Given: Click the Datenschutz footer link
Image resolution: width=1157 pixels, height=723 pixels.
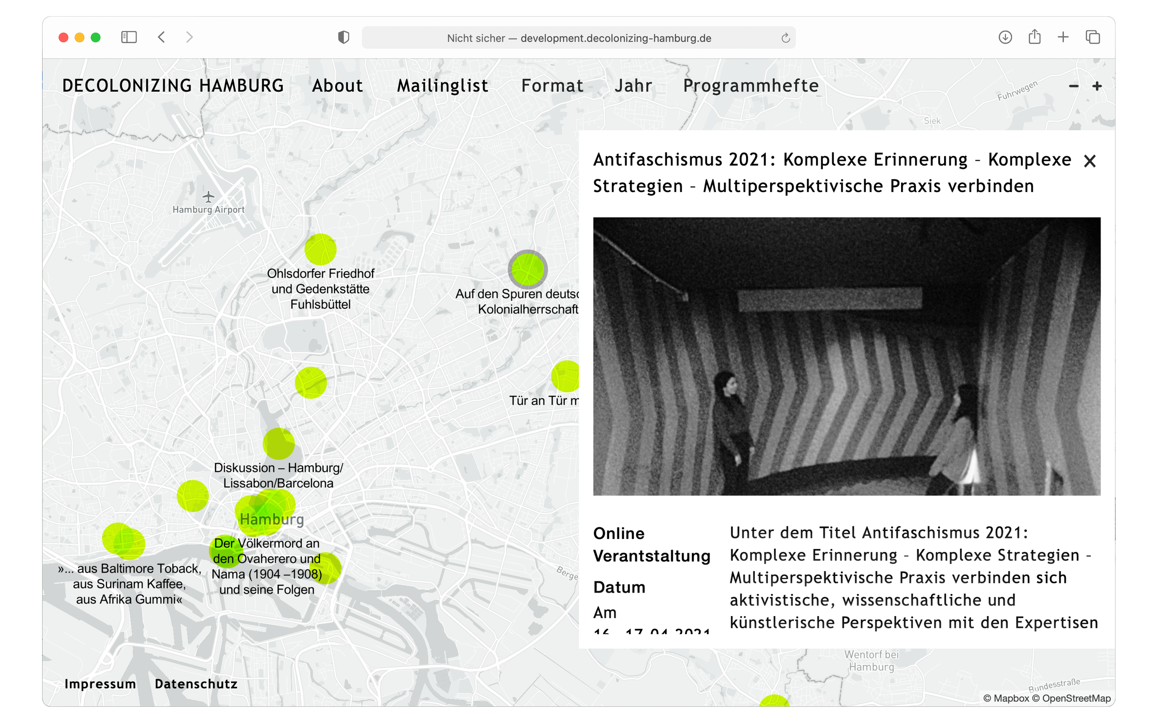Looking at the screenshot, I should click(x=196, y=684).
